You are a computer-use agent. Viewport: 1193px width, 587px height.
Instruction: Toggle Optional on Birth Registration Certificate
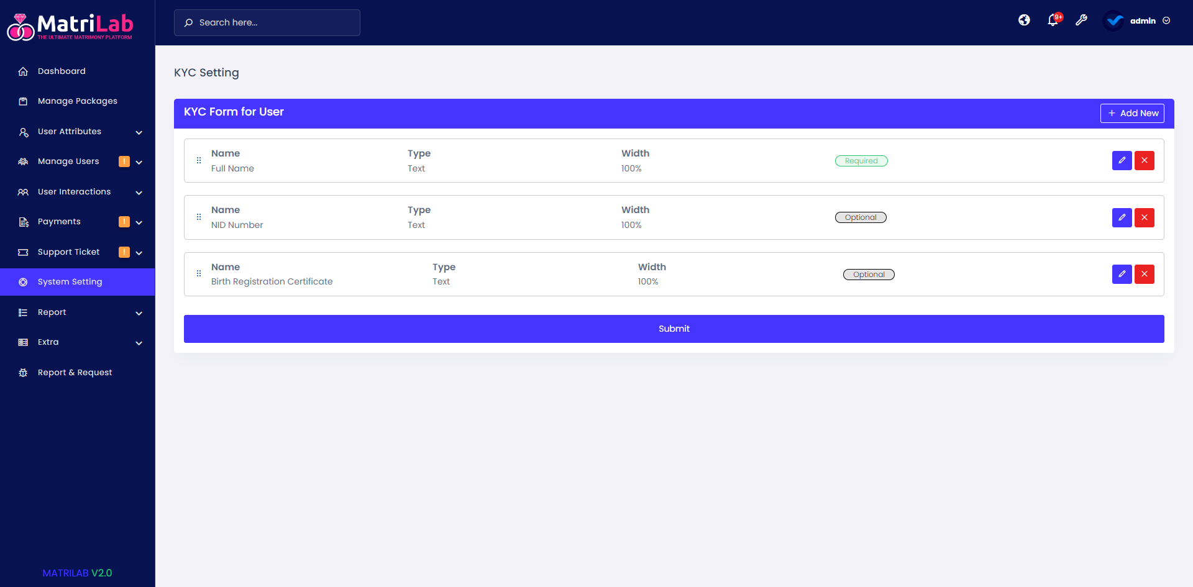coord(869,274)
